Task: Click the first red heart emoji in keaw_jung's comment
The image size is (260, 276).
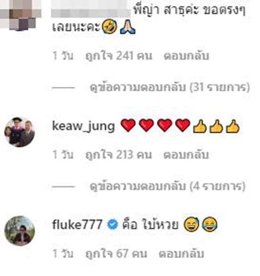Action: (x=128, y=125)
